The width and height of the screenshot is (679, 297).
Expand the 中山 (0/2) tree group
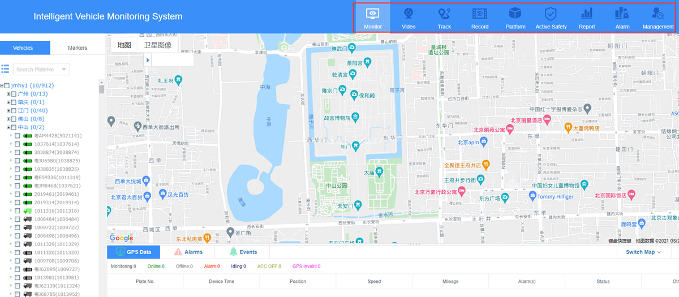(x=8, y=127)
